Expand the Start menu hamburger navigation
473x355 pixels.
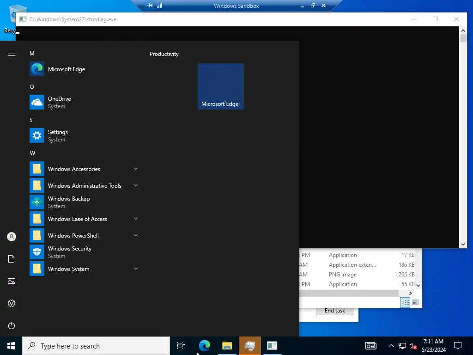point(12,54)
